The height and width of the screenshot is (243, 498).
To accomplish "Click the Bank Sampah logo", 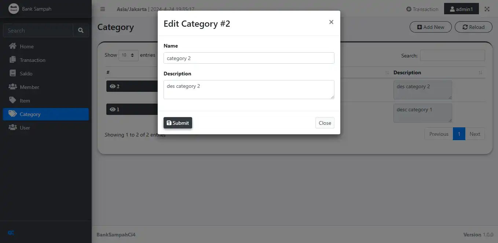I will (x=14, y=9).
